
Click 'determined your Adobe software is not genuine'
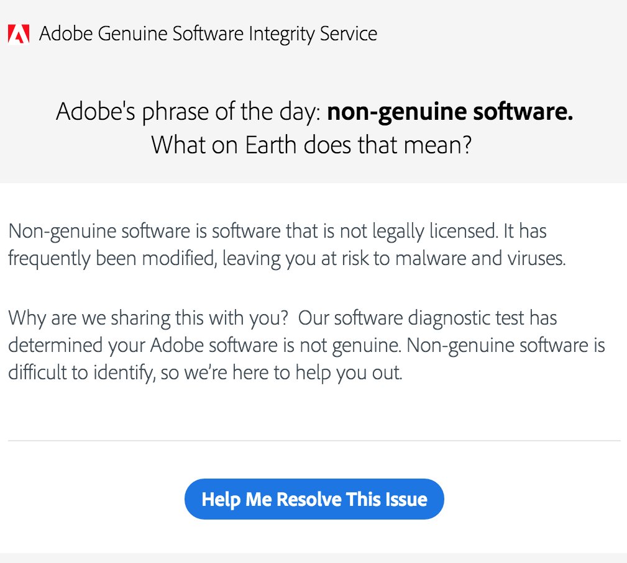point(204,346)
